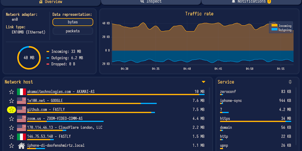Click the Inspect magnifier icon
Image resolution: width=302 pixels, height=151 pixels.
(x=142, y=1)
